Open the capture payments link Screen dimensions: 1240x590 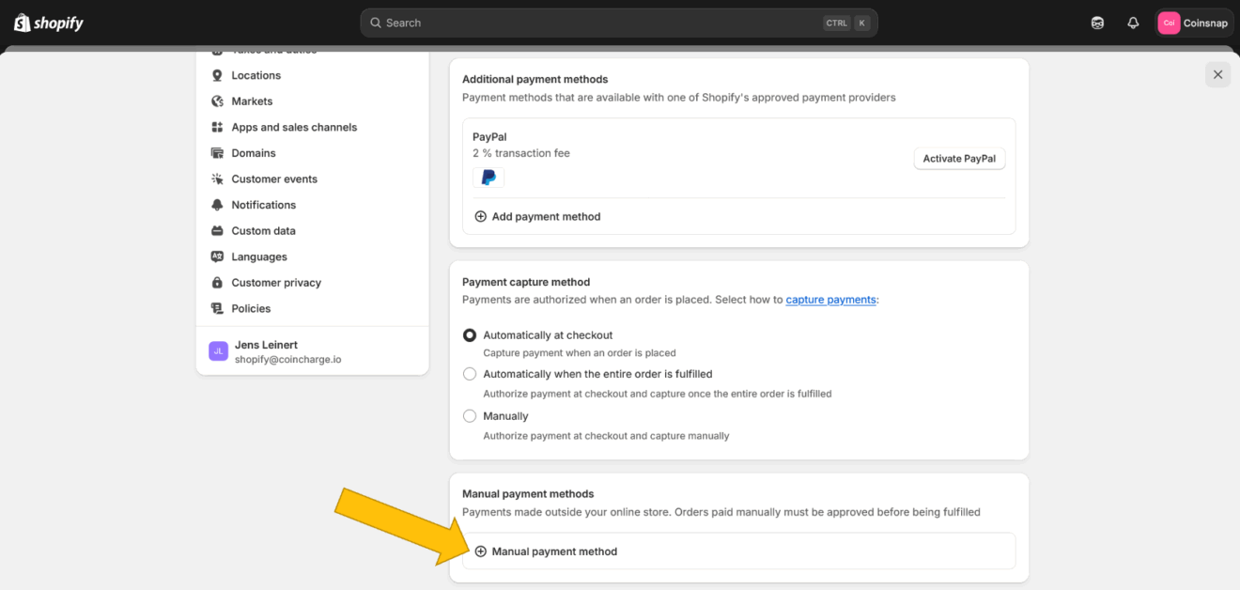point(830,300)
